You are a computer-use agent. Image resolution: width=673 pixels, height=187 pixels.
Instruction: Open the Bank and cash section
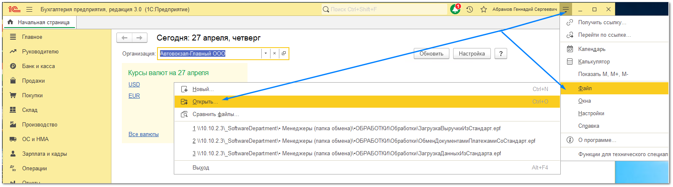click(x=38, y=66)
